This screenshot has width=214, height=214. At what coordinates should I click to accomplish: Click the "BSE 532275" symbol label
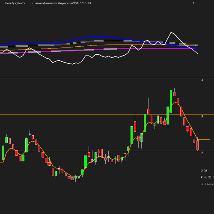pos(82,3)
